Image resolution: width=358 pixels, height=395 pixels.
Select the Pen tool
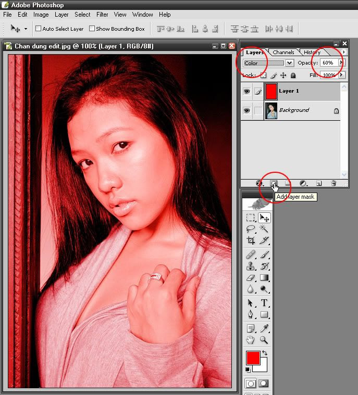coord(250,314)
